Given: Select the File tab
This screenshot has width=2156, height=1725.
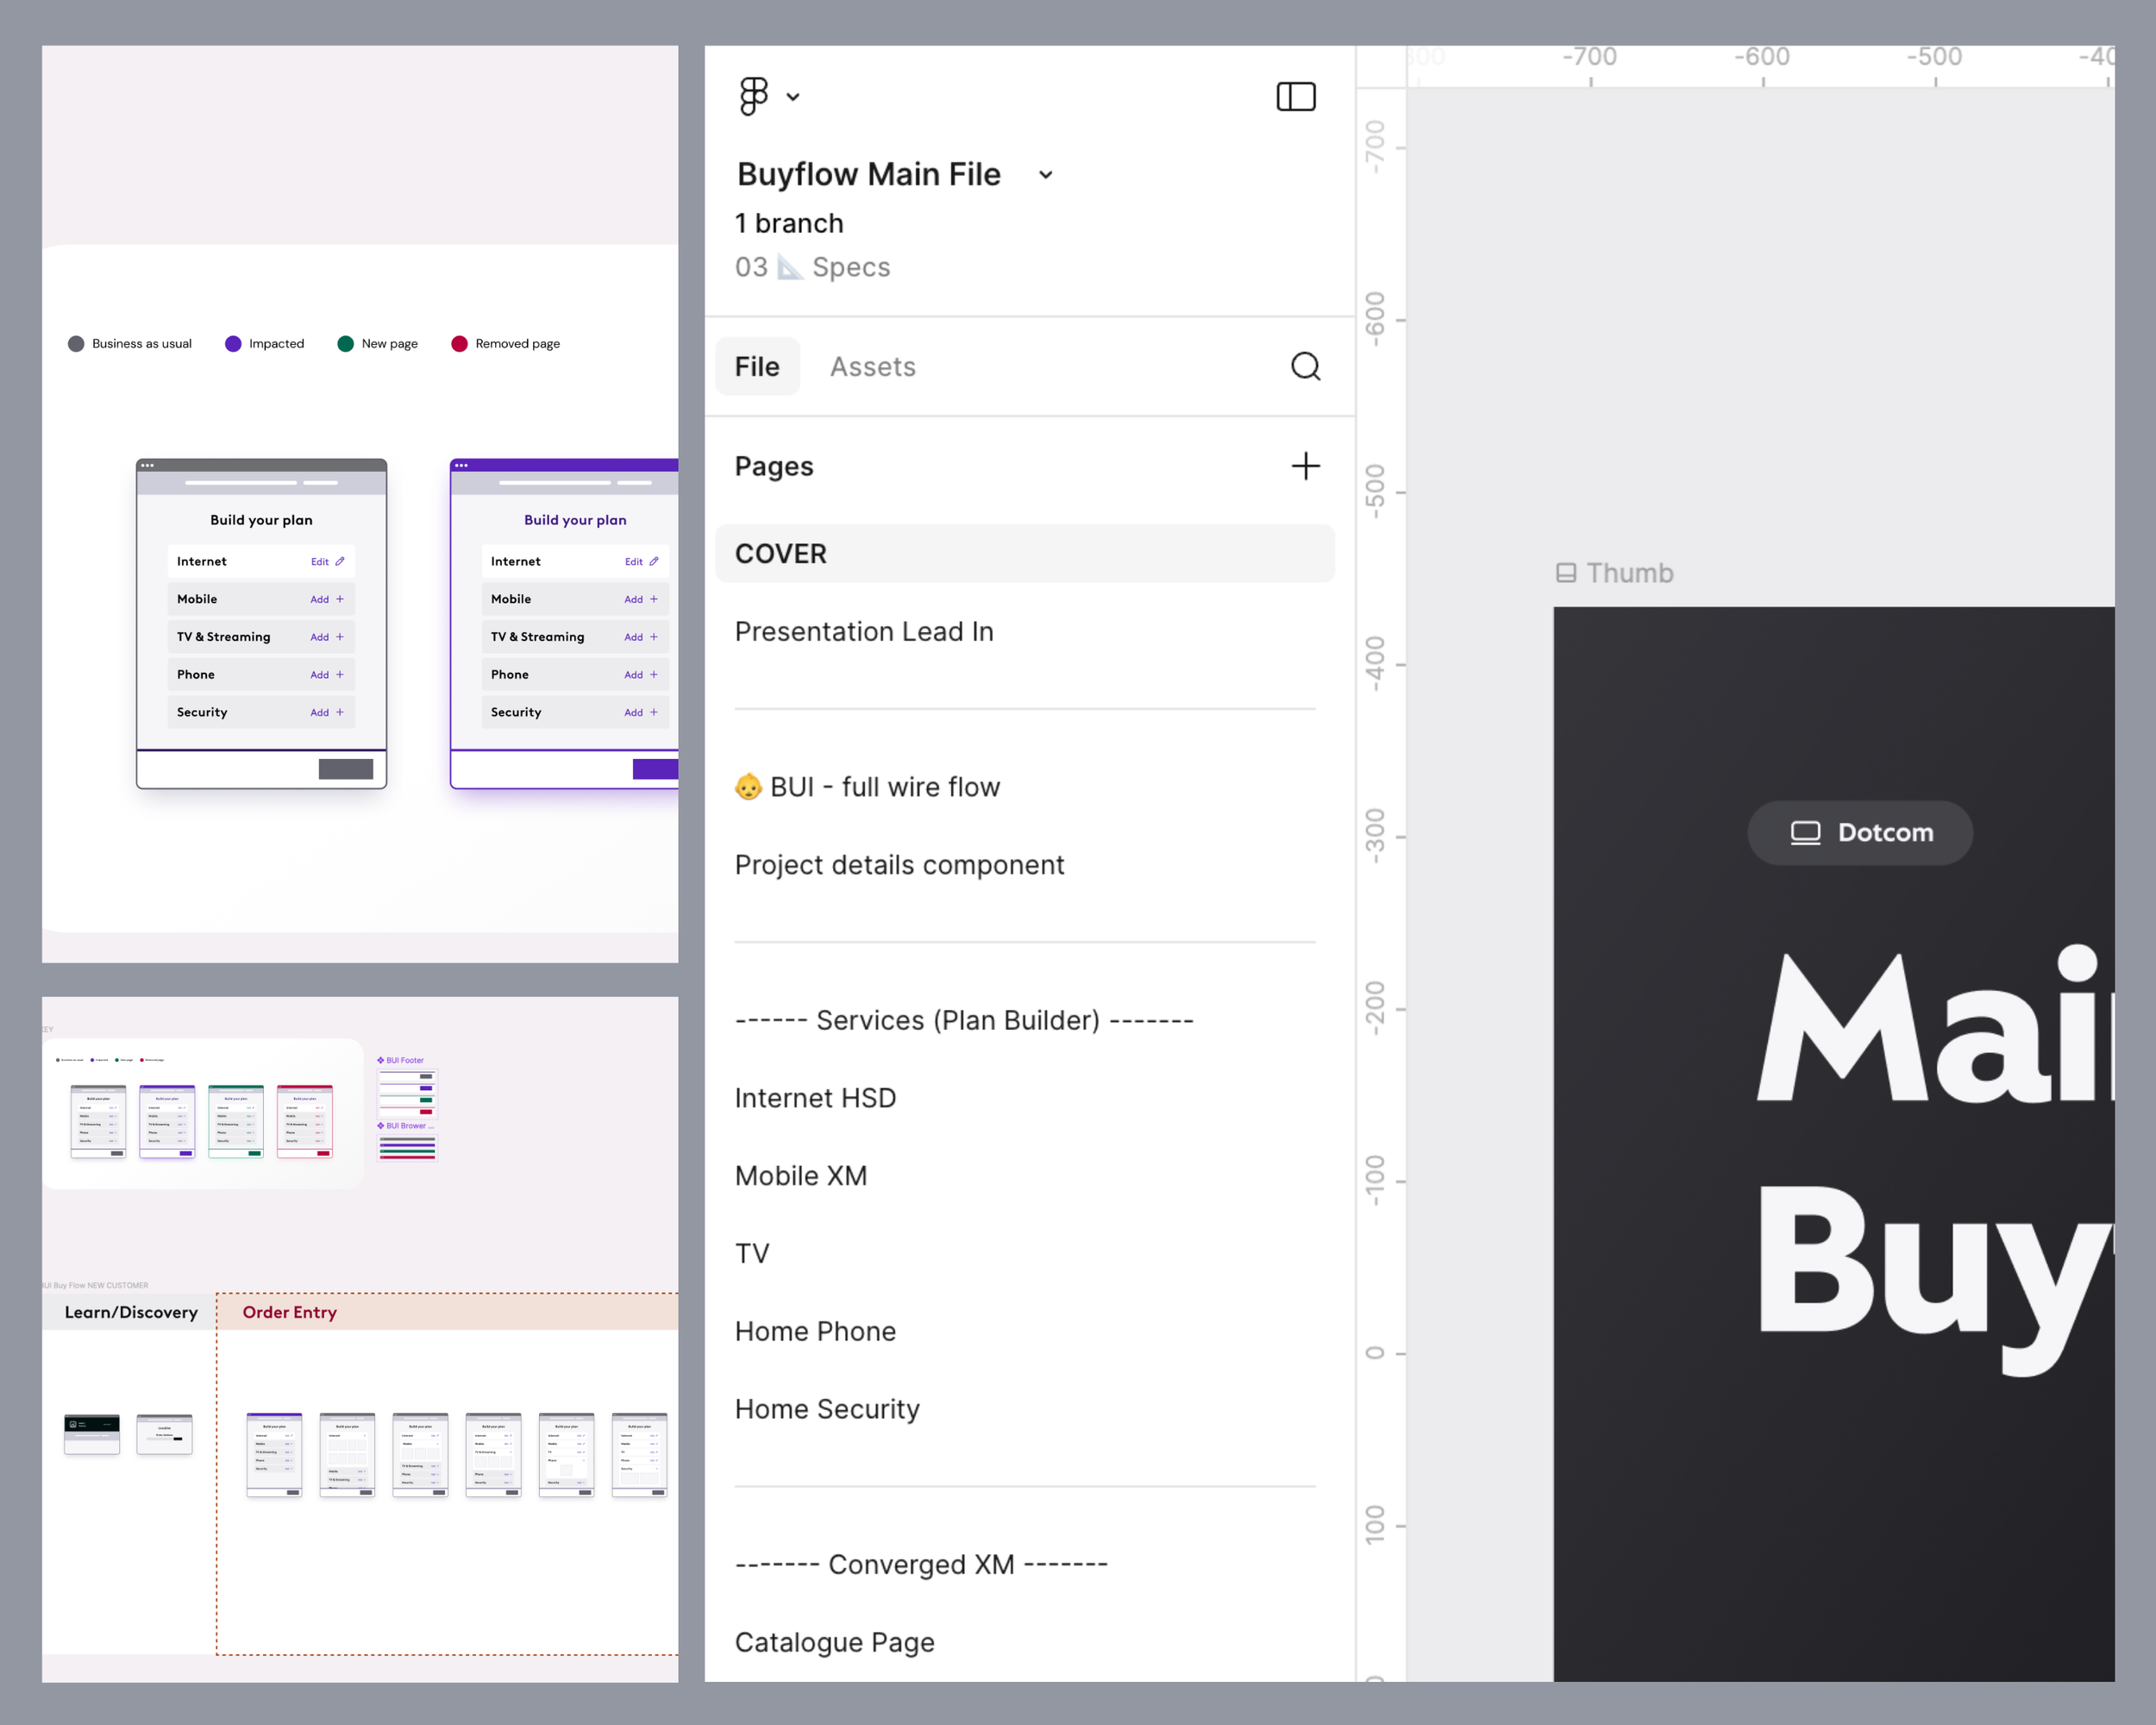Looking at the screenshot, I should (x=757, y=367).
